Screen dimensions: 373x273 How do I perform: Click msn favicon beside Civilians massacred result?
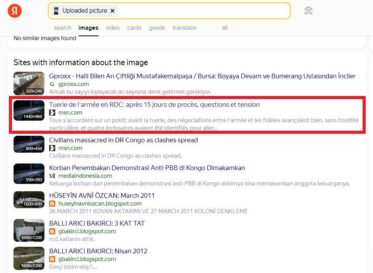tap(52, 148)
